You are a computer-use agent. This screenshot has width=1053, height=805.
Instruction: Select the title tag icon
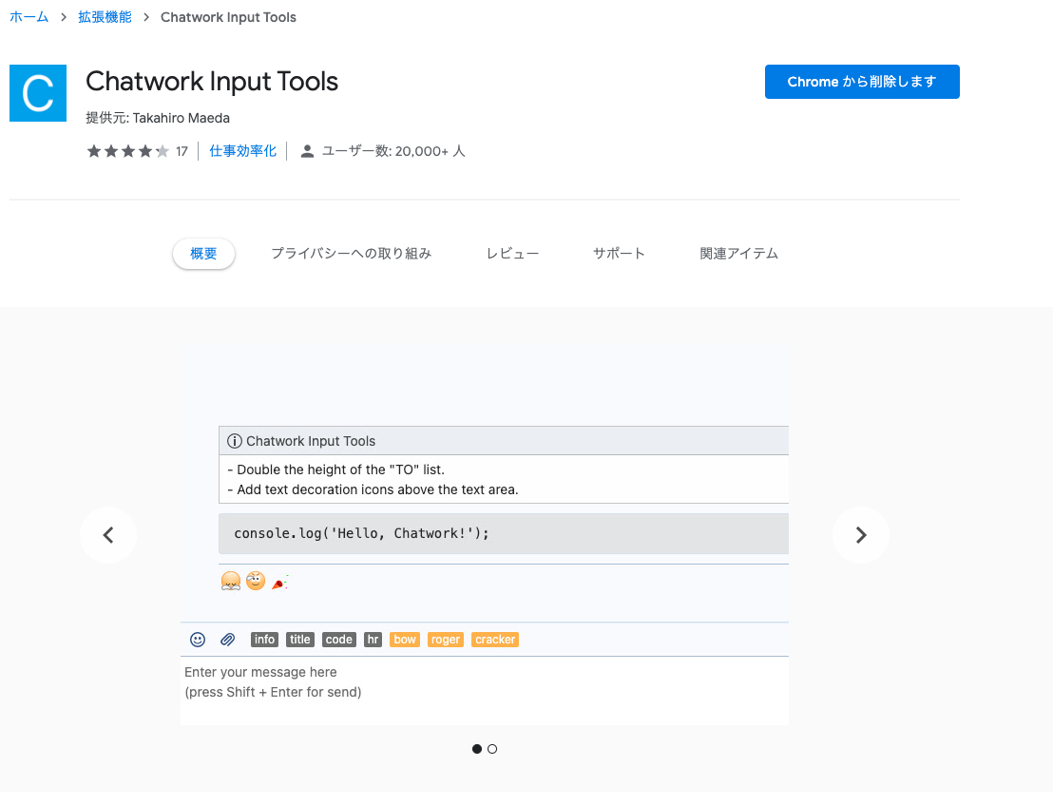299,639
